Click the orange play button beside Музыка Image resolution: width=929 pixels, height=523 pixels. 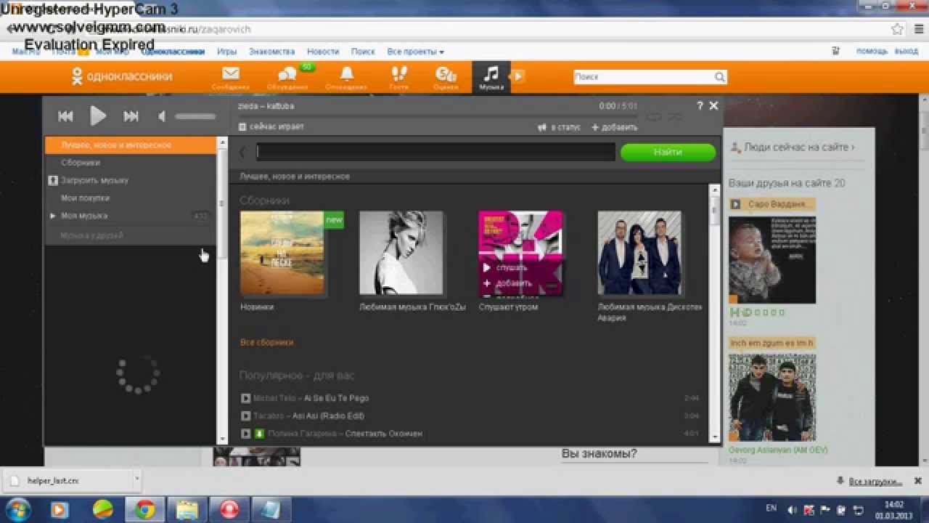(517, 76)
